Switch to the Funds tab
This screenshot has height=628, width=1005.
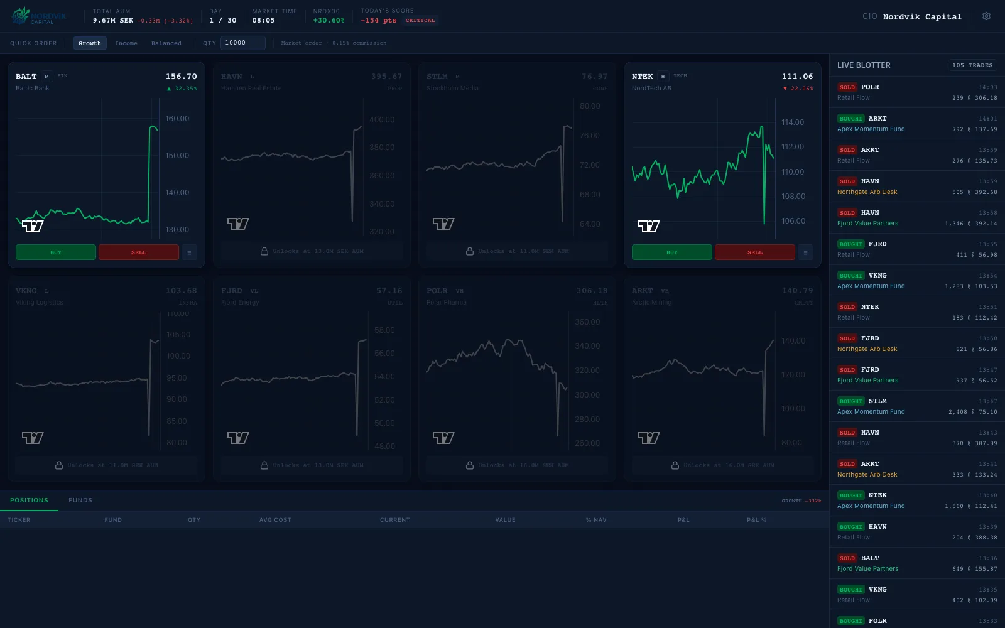pyautogui.click(x=80, y=501)
